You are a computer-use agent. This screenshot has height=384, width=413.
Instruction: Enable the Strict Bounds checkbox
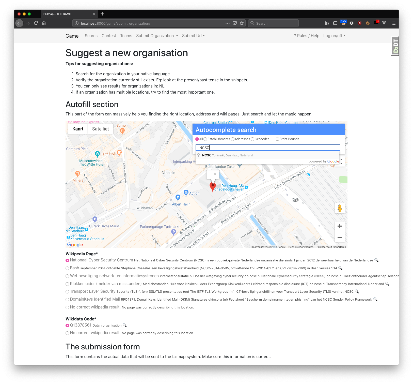(277, 139)
